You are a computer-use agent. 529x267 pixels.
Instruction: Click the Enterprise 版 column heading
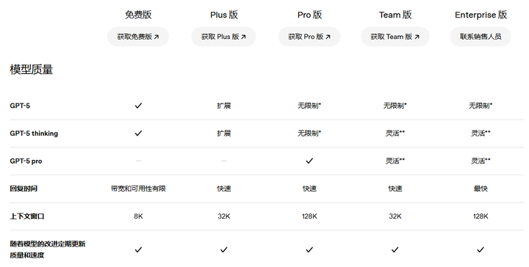(x=481, y=15)
